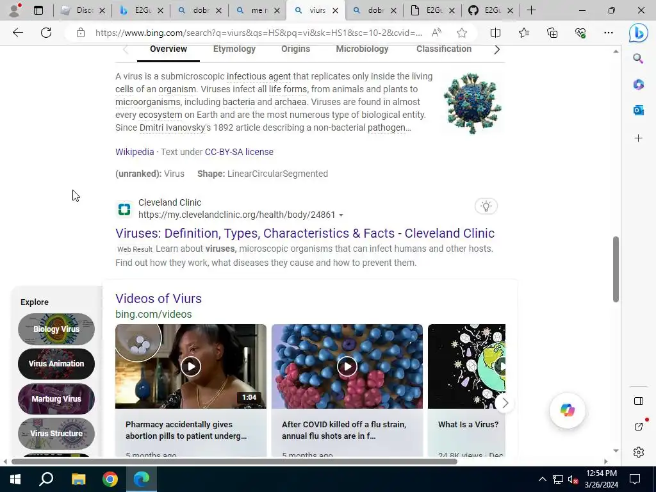Open the CC-BY-SA license link
Viewport: 656px width, 492px height.
tap(239, 152)
